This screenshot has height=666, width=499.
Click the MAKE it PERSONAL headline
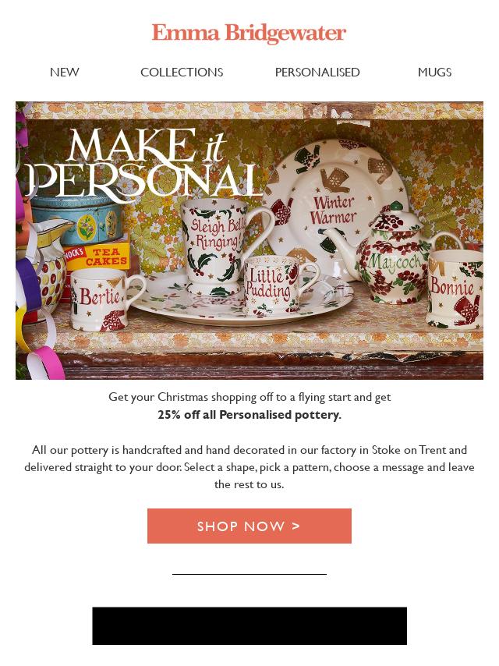144,164
